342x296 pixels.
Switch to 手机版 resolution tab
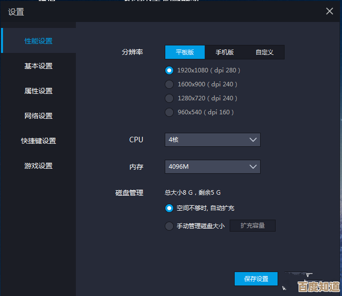225,52
